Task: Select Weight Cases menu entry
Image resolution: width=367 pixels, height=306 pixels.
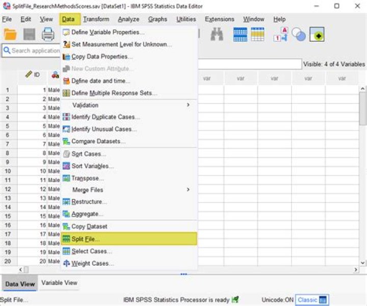Action: pos(92,264)
